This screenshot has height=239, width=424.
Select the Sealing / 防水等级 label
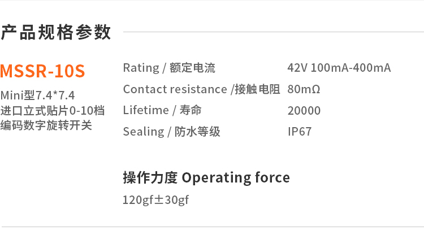coord(171,132)
